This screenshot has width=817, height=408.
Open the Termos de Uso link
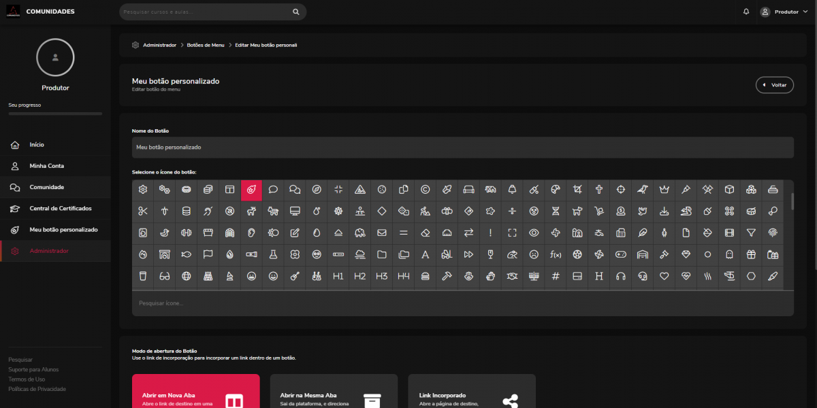[x=27, y=379]
